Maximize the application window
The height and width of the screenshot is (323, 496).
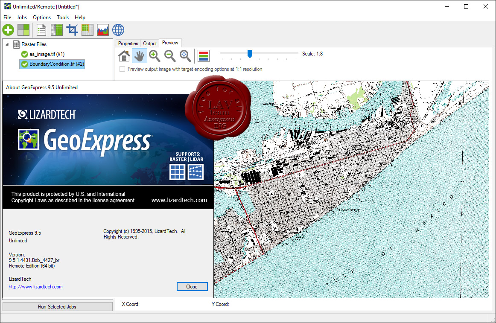(x=466, y=6)
